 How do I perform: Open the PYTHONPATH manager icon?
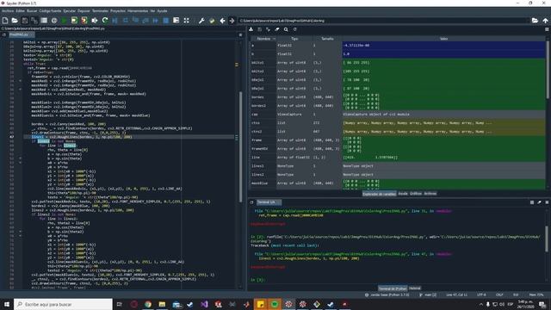click(x=212, y=21)
